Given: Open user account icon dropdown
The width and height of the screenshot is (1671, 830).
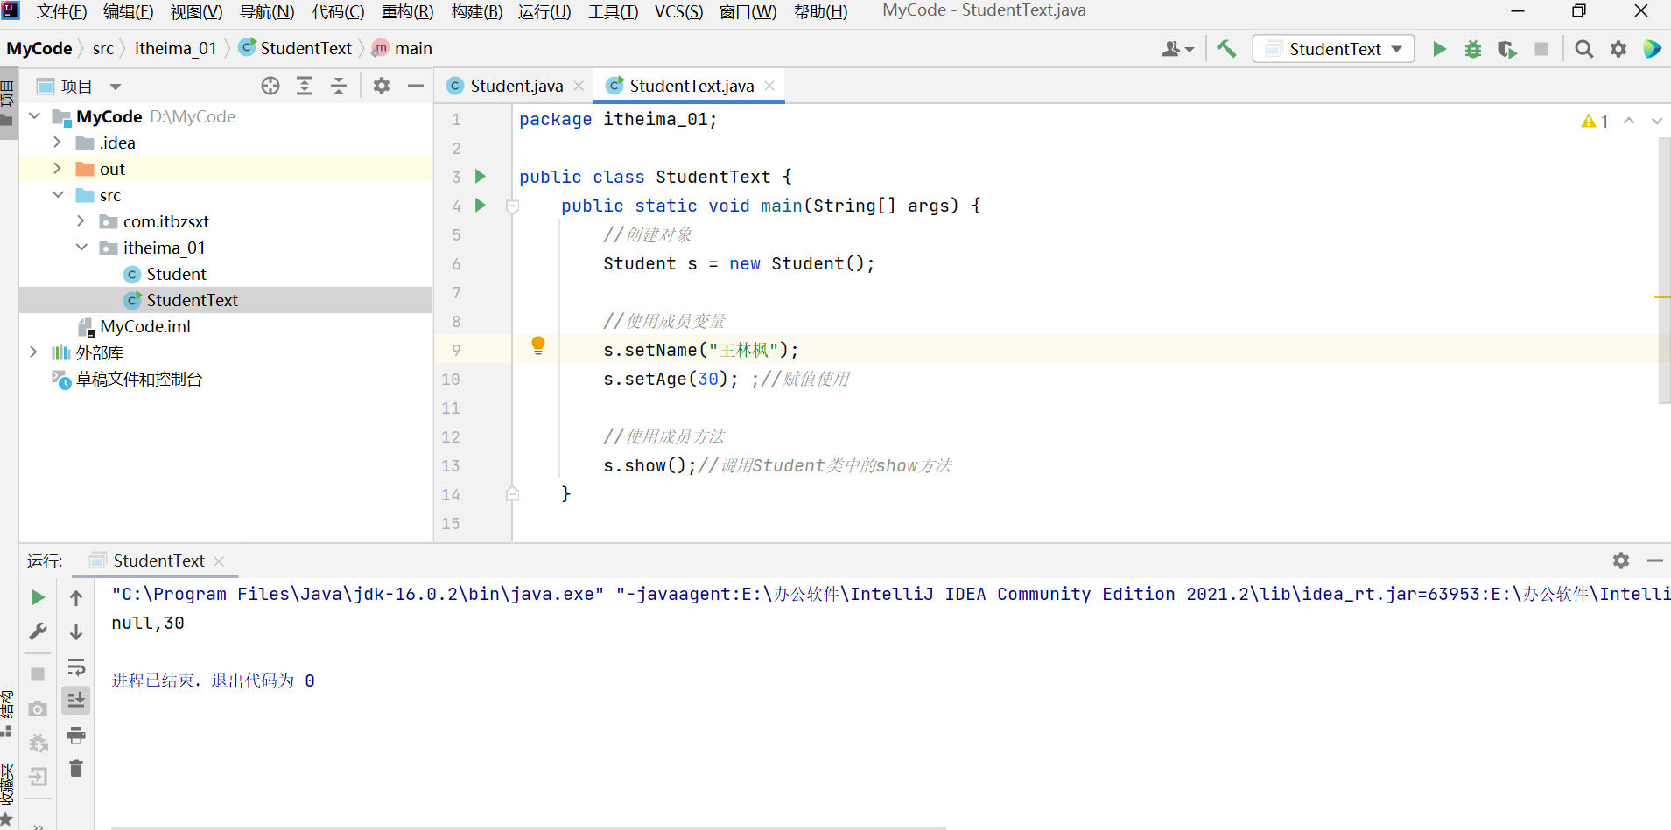Looking at the screenshot, I should [x=1177, y=49].
